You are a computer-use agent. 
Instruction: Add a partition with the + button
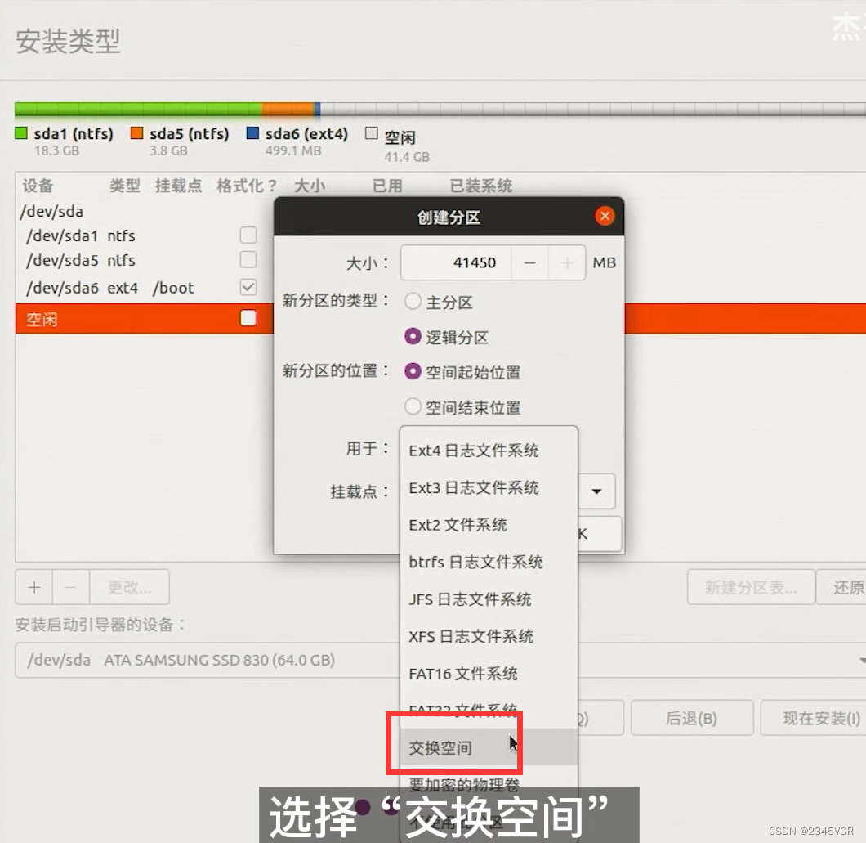[34, 587]
